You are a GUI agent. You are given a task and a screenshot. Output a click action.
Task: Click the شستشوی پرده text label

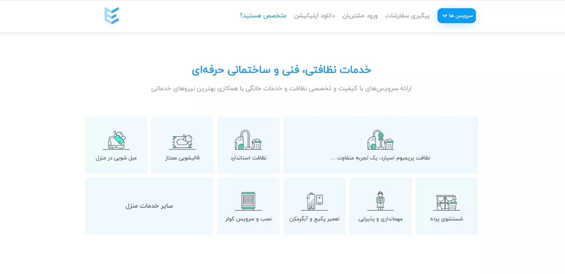446,219
